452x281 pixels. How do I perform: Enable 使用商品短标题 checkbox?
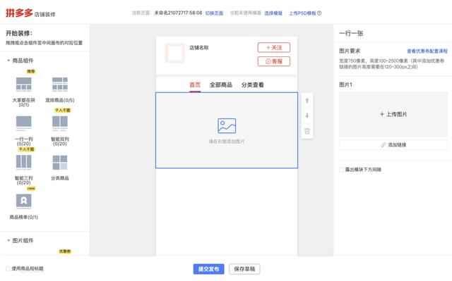coord(8,268)
